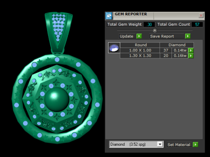Select the pendant's center dome sphere
The image size is (210, 157).
point(57,99)
